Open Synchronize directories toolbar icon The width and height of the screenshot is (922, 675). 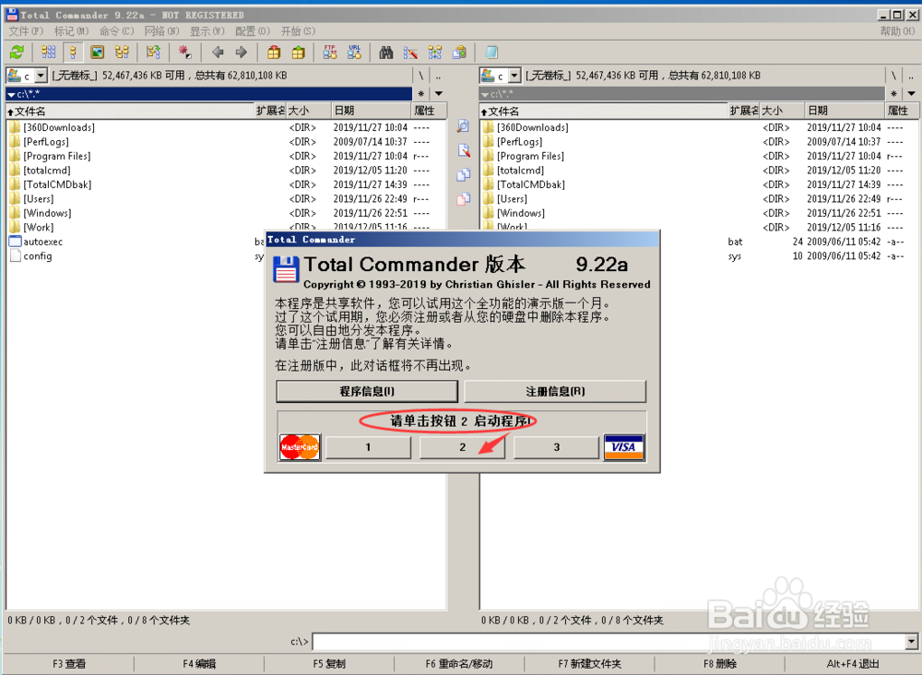[x=435, y=53]
